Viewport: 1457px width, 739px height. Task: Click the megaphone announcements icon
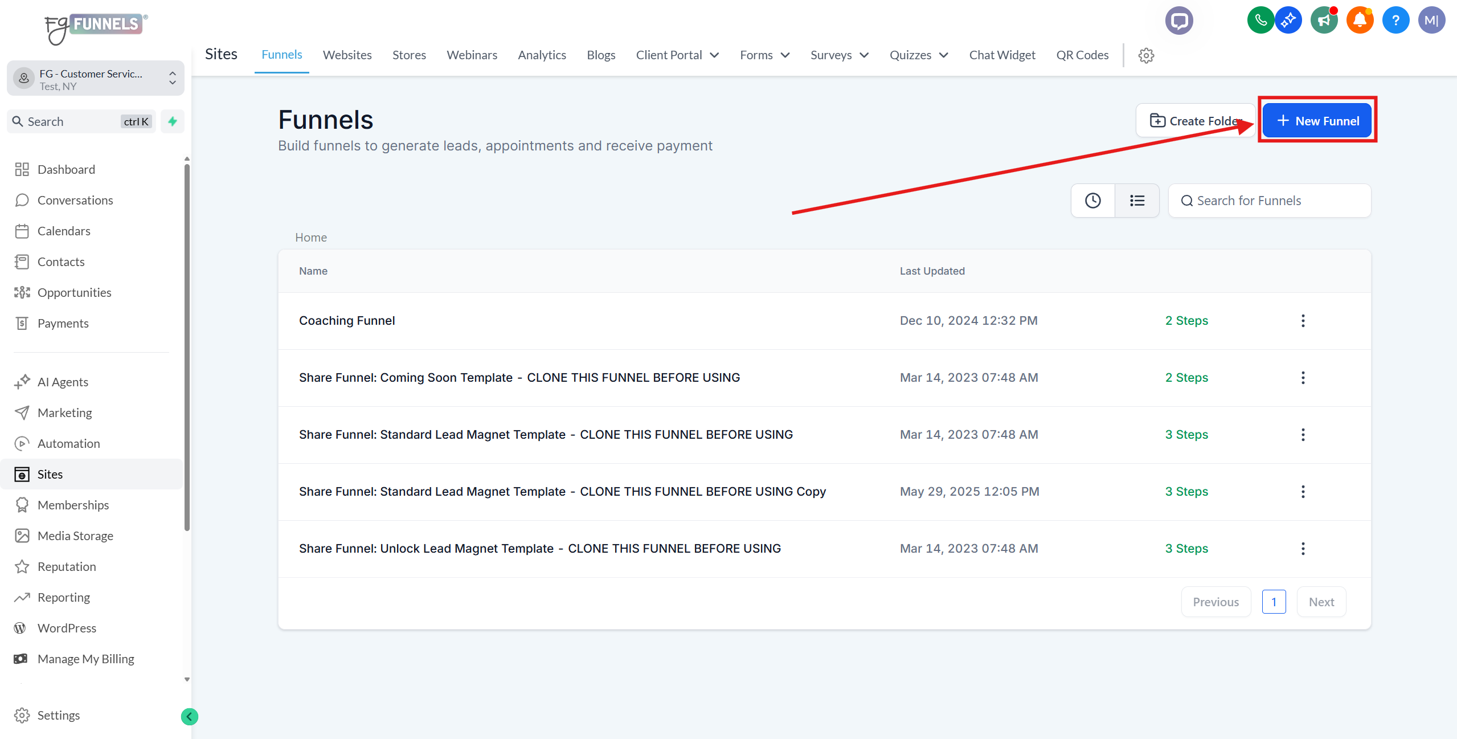[x=1324, y=21]
